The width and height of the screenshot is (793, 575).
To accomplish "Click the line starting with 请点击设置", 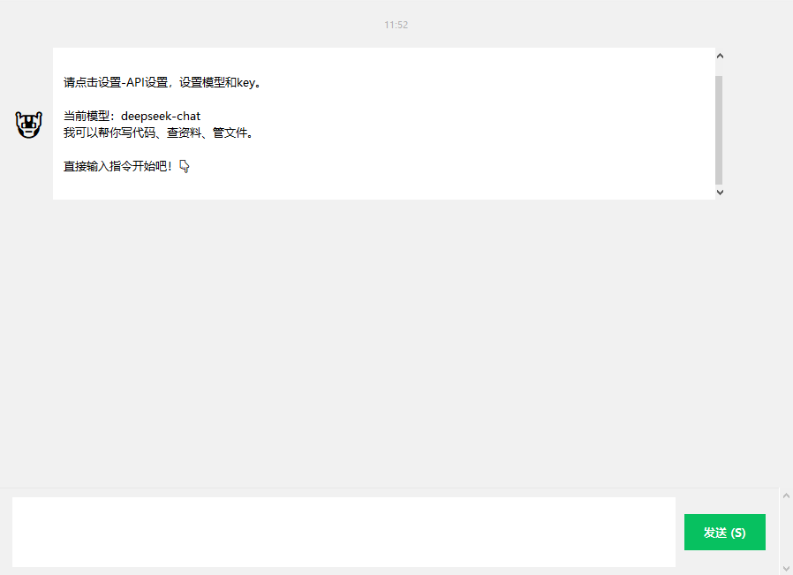I will point(162,83).
